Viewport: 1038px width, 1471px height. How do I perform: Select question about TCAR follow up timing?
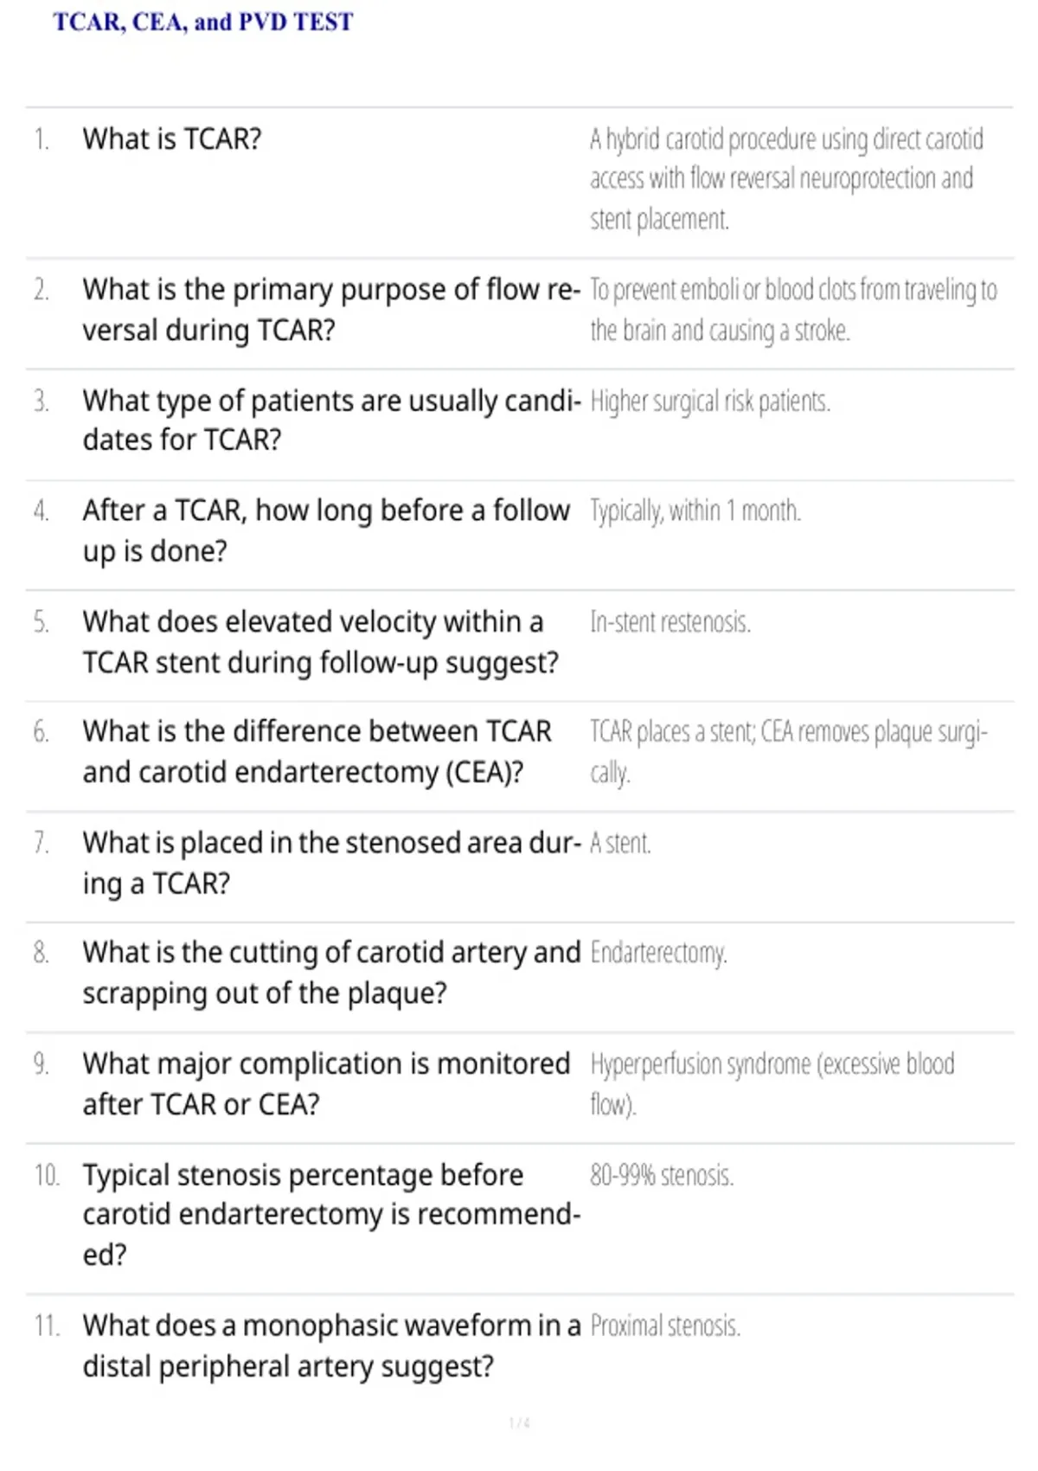click(326, 530)
